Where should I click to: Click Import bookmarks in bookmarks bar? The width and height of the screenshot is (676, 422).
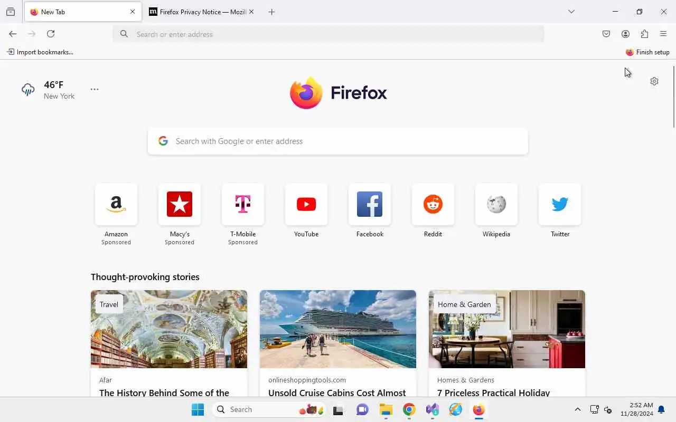point(40,52)
